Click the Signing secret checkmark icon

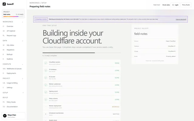click(x=46, y=92)
